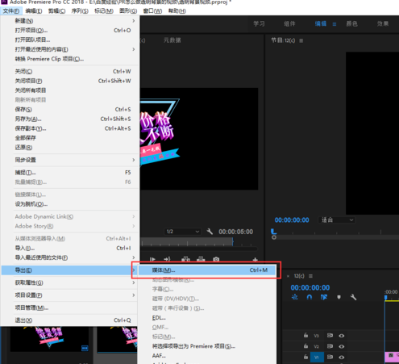Switch to the 颜色 workspace
The image size is (399, 364).
click(x=351, y=24)
